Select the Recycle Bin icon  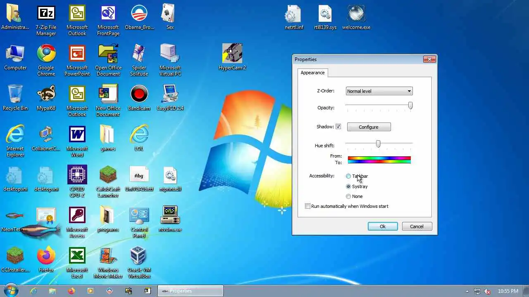click(15, 98)
